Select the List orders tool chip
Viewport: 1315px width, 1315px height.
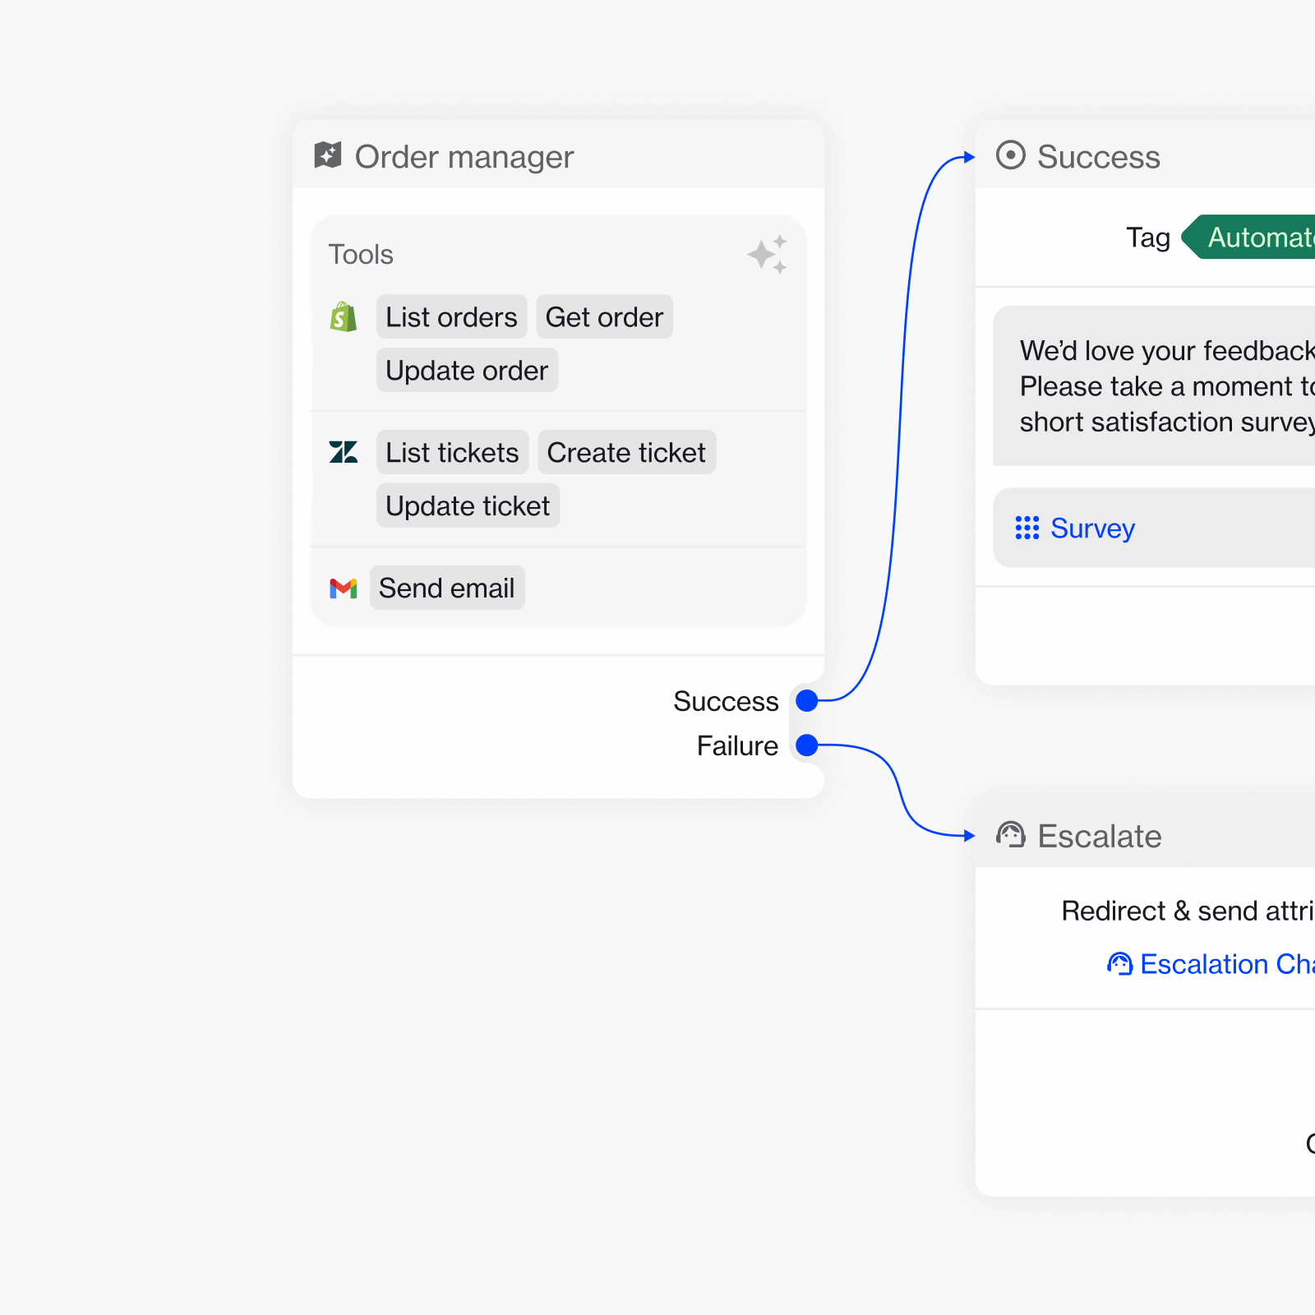451,317
